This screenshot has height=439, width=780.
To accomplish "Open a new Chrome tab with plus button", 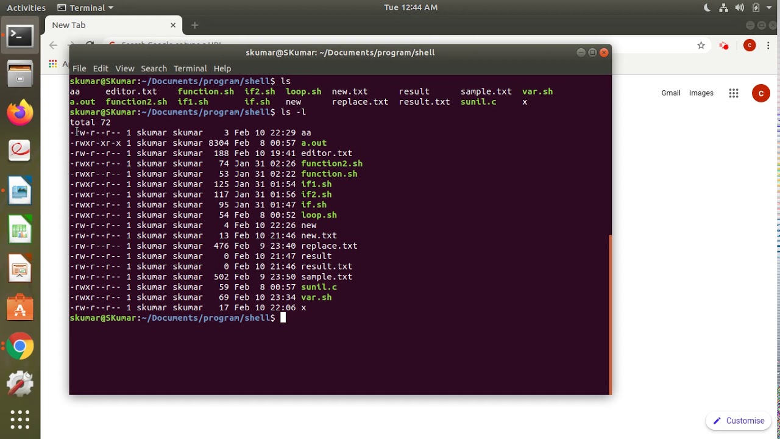I will [x=195, y=25].
